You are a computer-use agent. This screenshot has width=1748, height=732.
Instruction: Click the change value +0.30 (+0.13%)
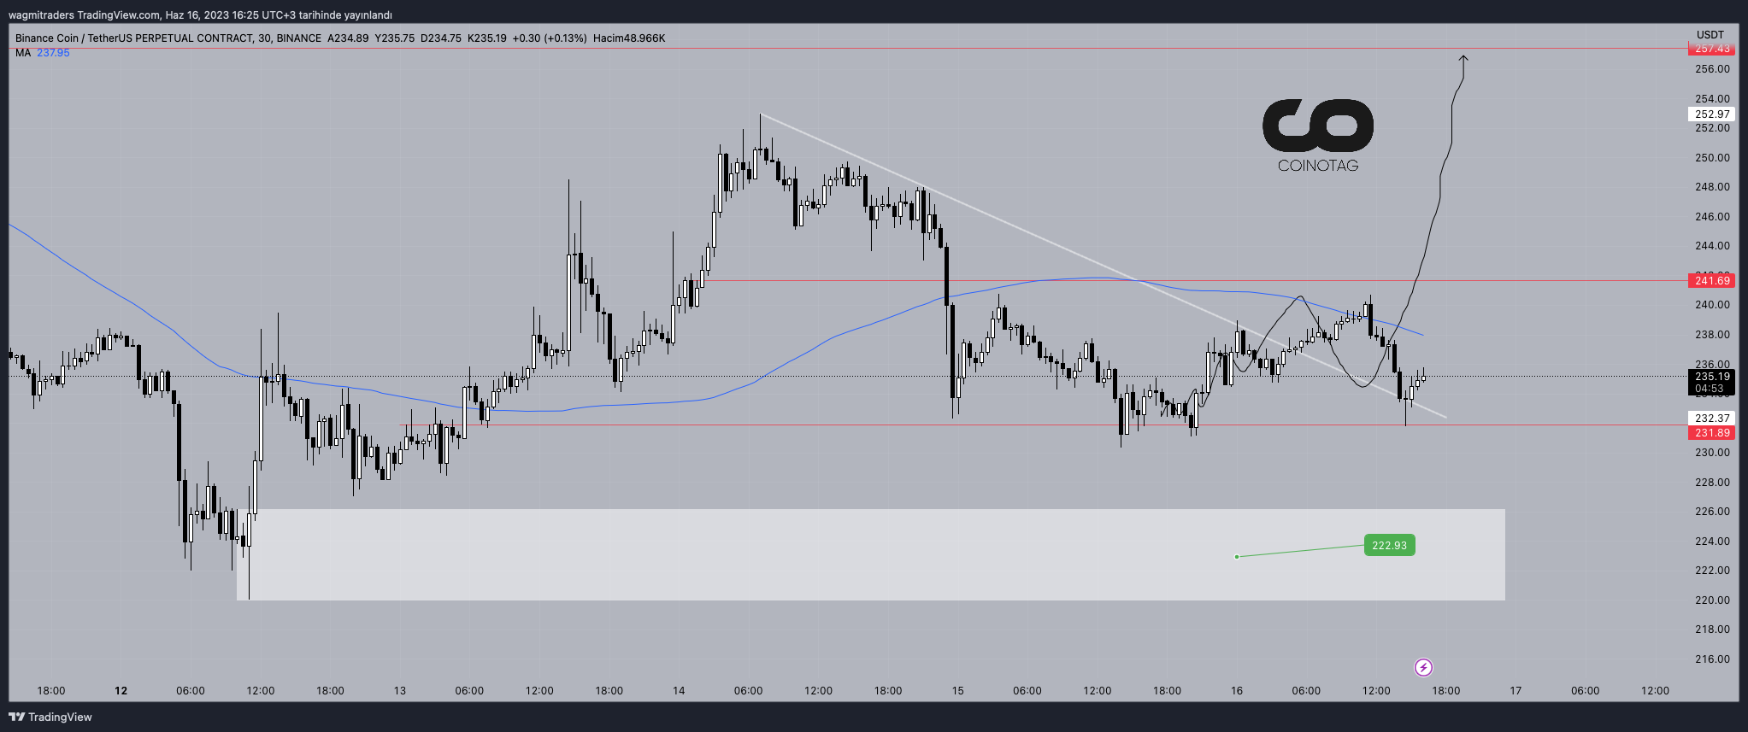coord(550,38)
